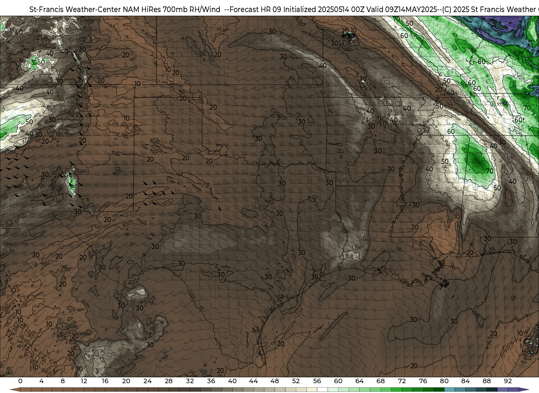
Task: Click the white swatch in the colorbar
Action: [x=322, y=390]
